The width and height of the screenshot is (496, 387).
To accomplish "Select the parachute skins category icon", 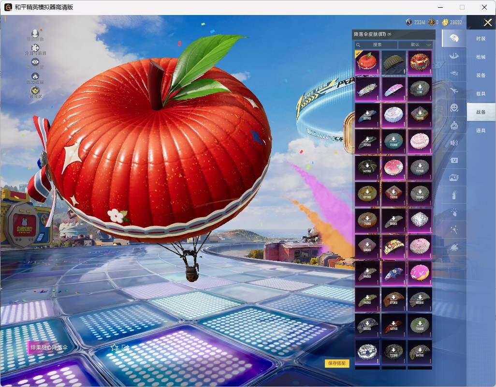I will [x=454, y=38].
